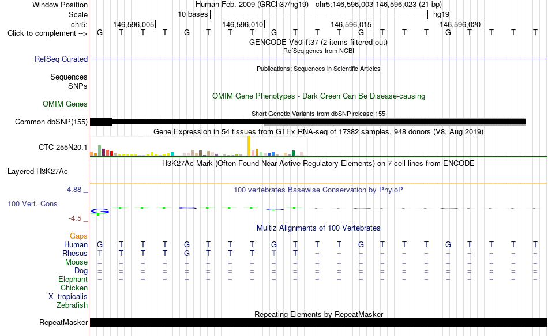The image size is (548, 336).
Task: Select 'Multiz Alignments of 100 Vertebrates' title
Action: 318,228
